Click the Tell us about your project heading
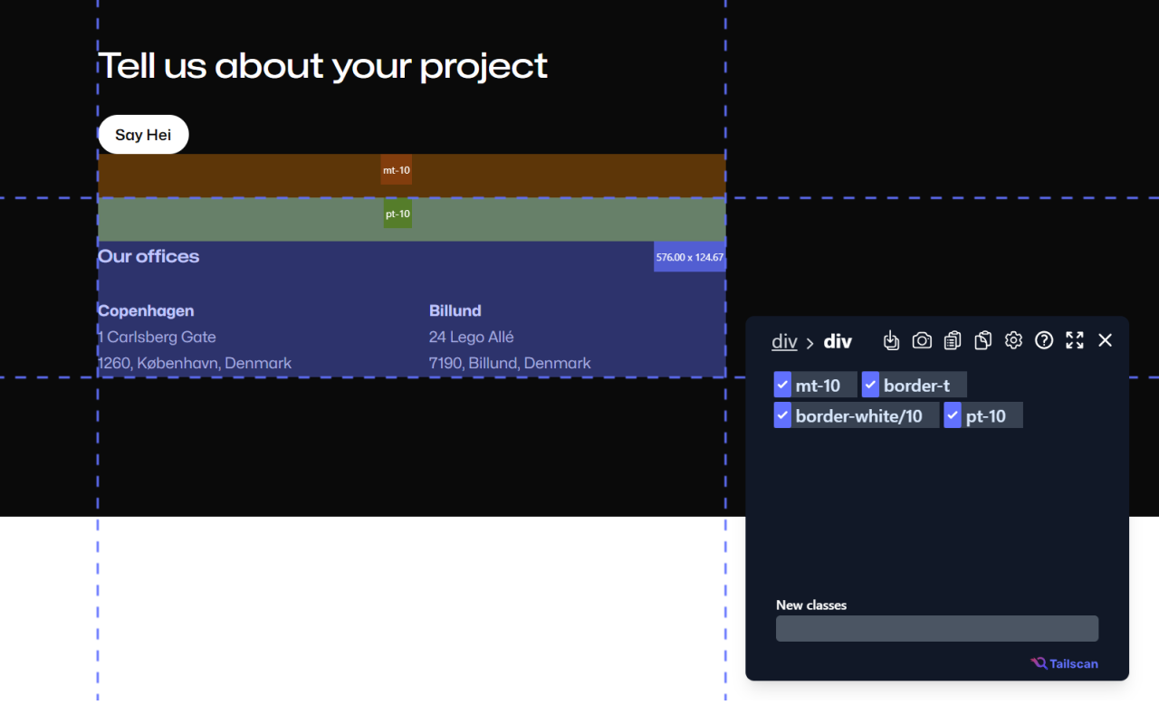The height and width of the screenshot is (724, 1159). click(x=322, y=65)
